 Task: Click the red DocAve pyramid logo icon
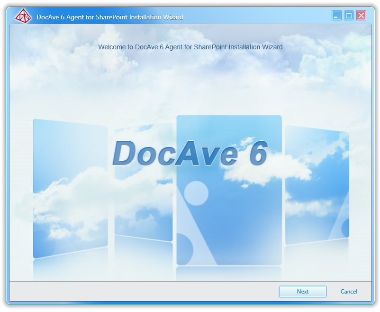[x=23, y=16]
